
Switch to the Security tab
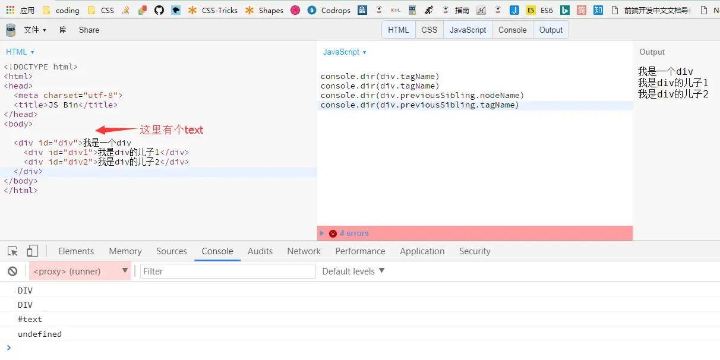(475, 251)
